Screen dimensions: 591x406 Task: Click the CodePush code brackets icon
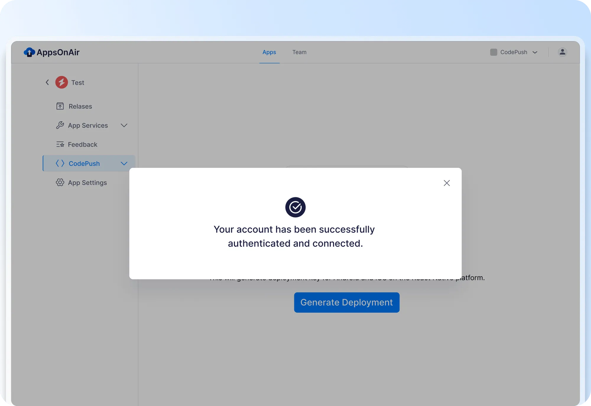coord(60,163)
